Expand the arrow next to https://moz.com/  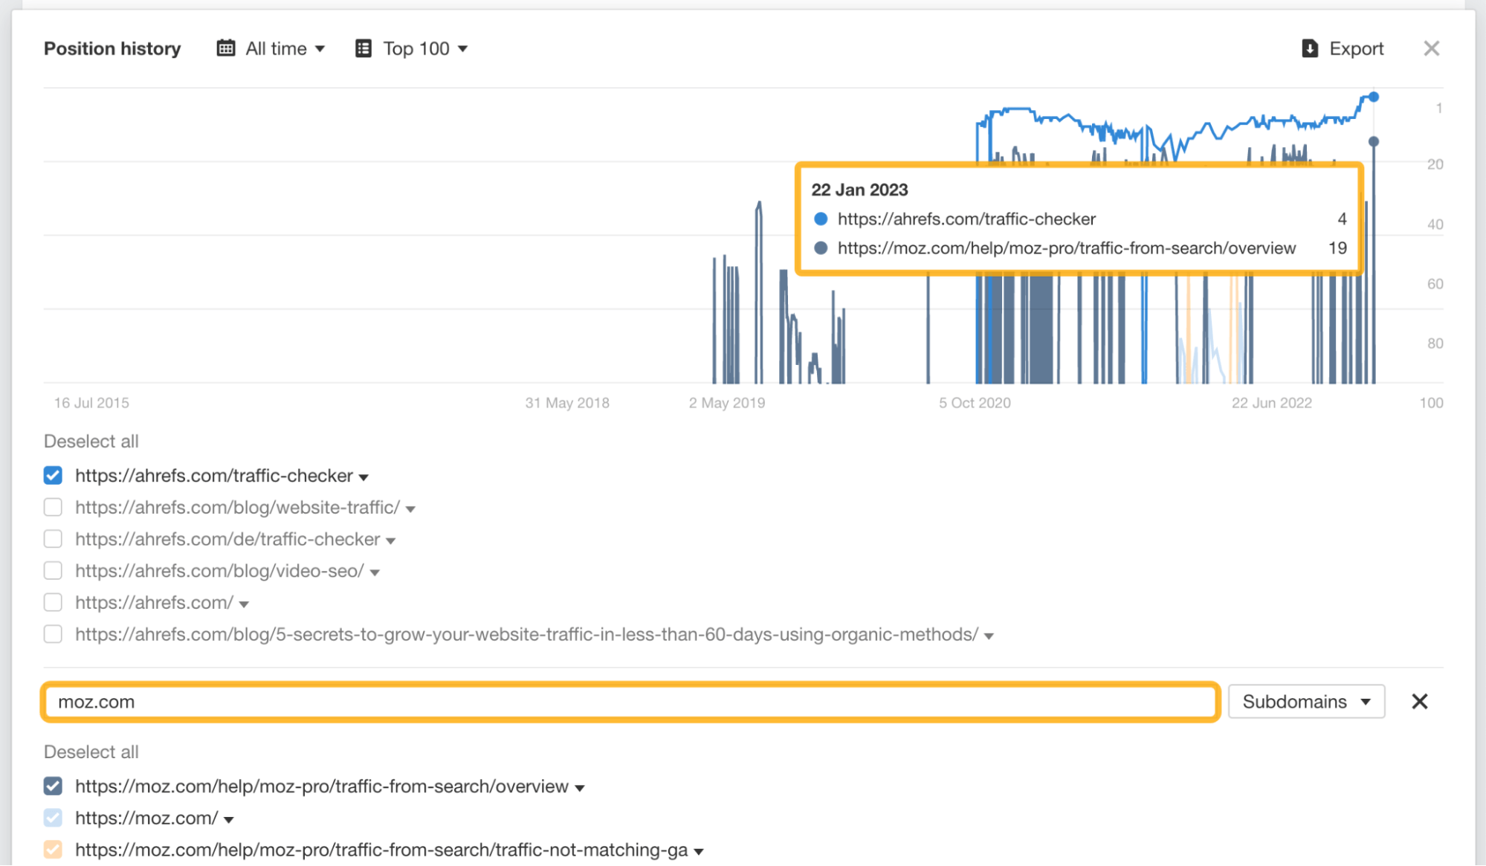230,818
